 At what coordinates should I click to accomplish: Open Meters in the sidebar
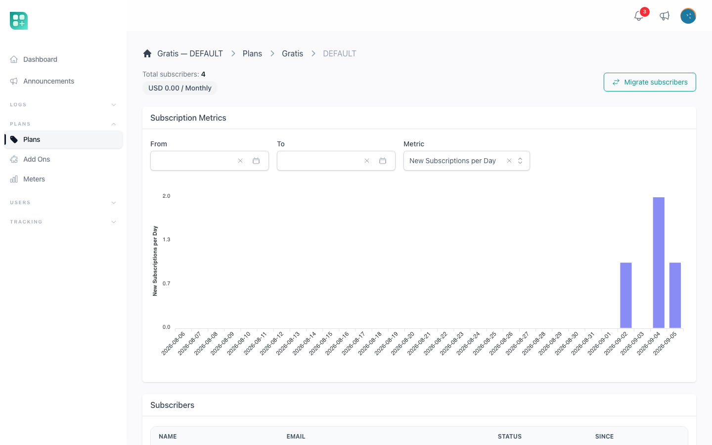click(63, 179)
